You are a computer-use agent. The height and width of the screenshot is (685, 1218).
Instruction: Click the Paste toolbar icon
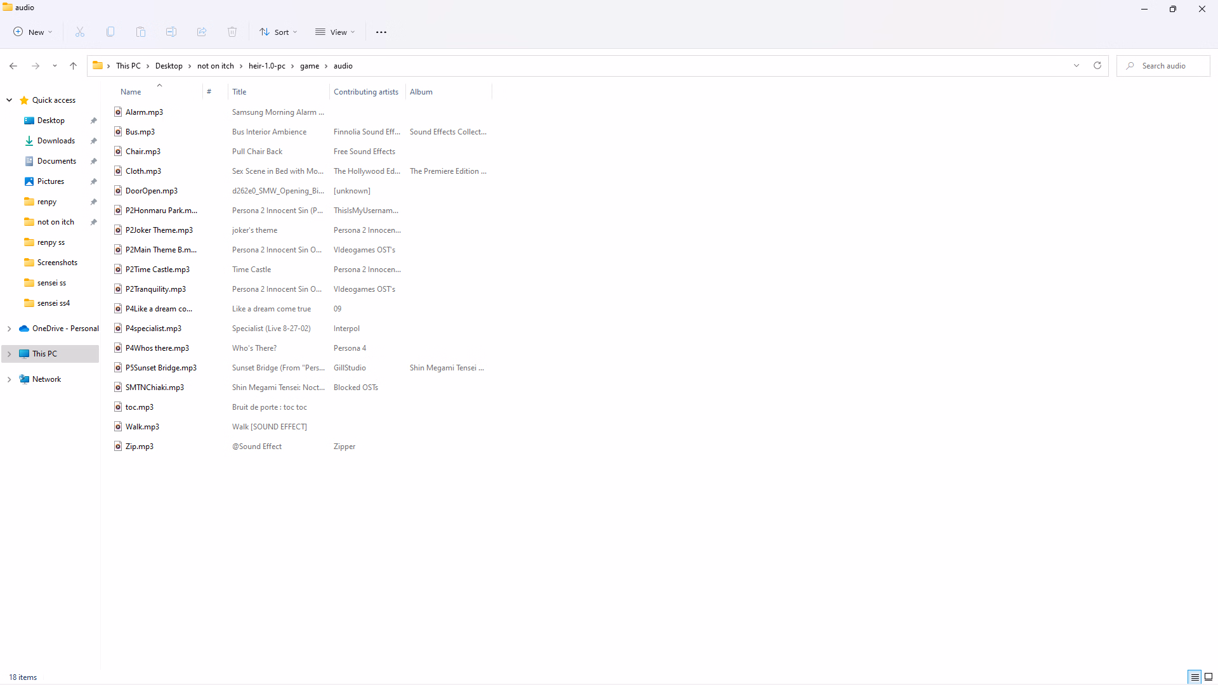click(141, 32)
